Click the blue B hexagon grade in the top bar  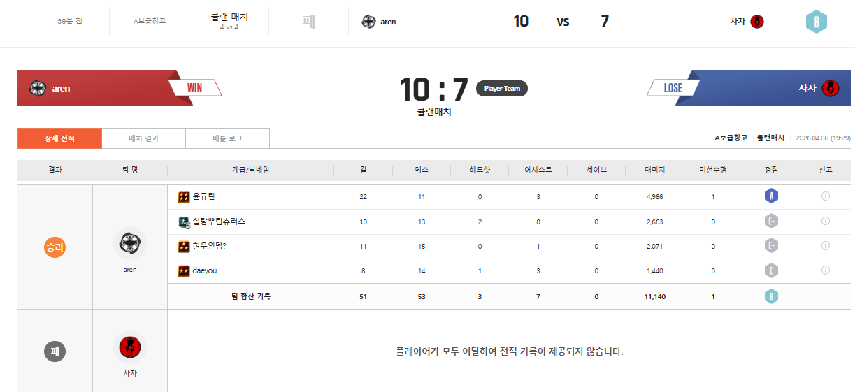click(816, 22)
